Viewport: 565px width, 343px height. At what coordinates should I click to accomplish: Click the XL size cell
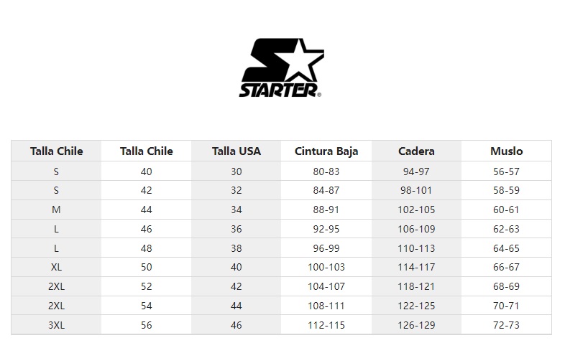point(56,267)
